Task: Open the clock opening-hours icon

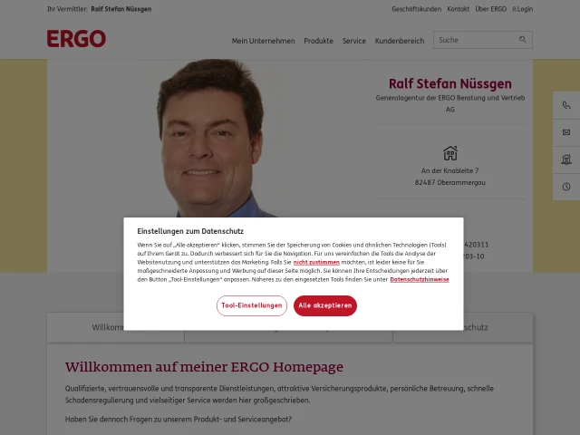Action: click(x=566, y=187)
